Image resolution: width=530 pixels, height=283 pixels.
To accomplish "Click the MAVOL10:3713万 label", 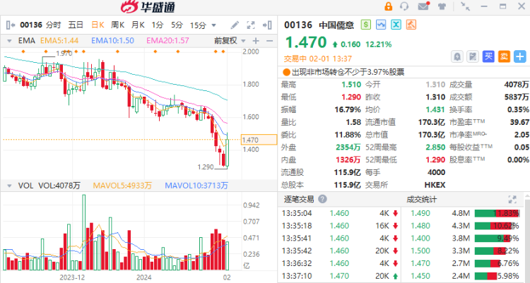I will [x=196, y=186].
